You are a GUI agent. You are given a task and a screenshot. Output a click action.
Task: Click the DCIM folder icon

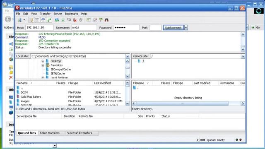(18, 92)
